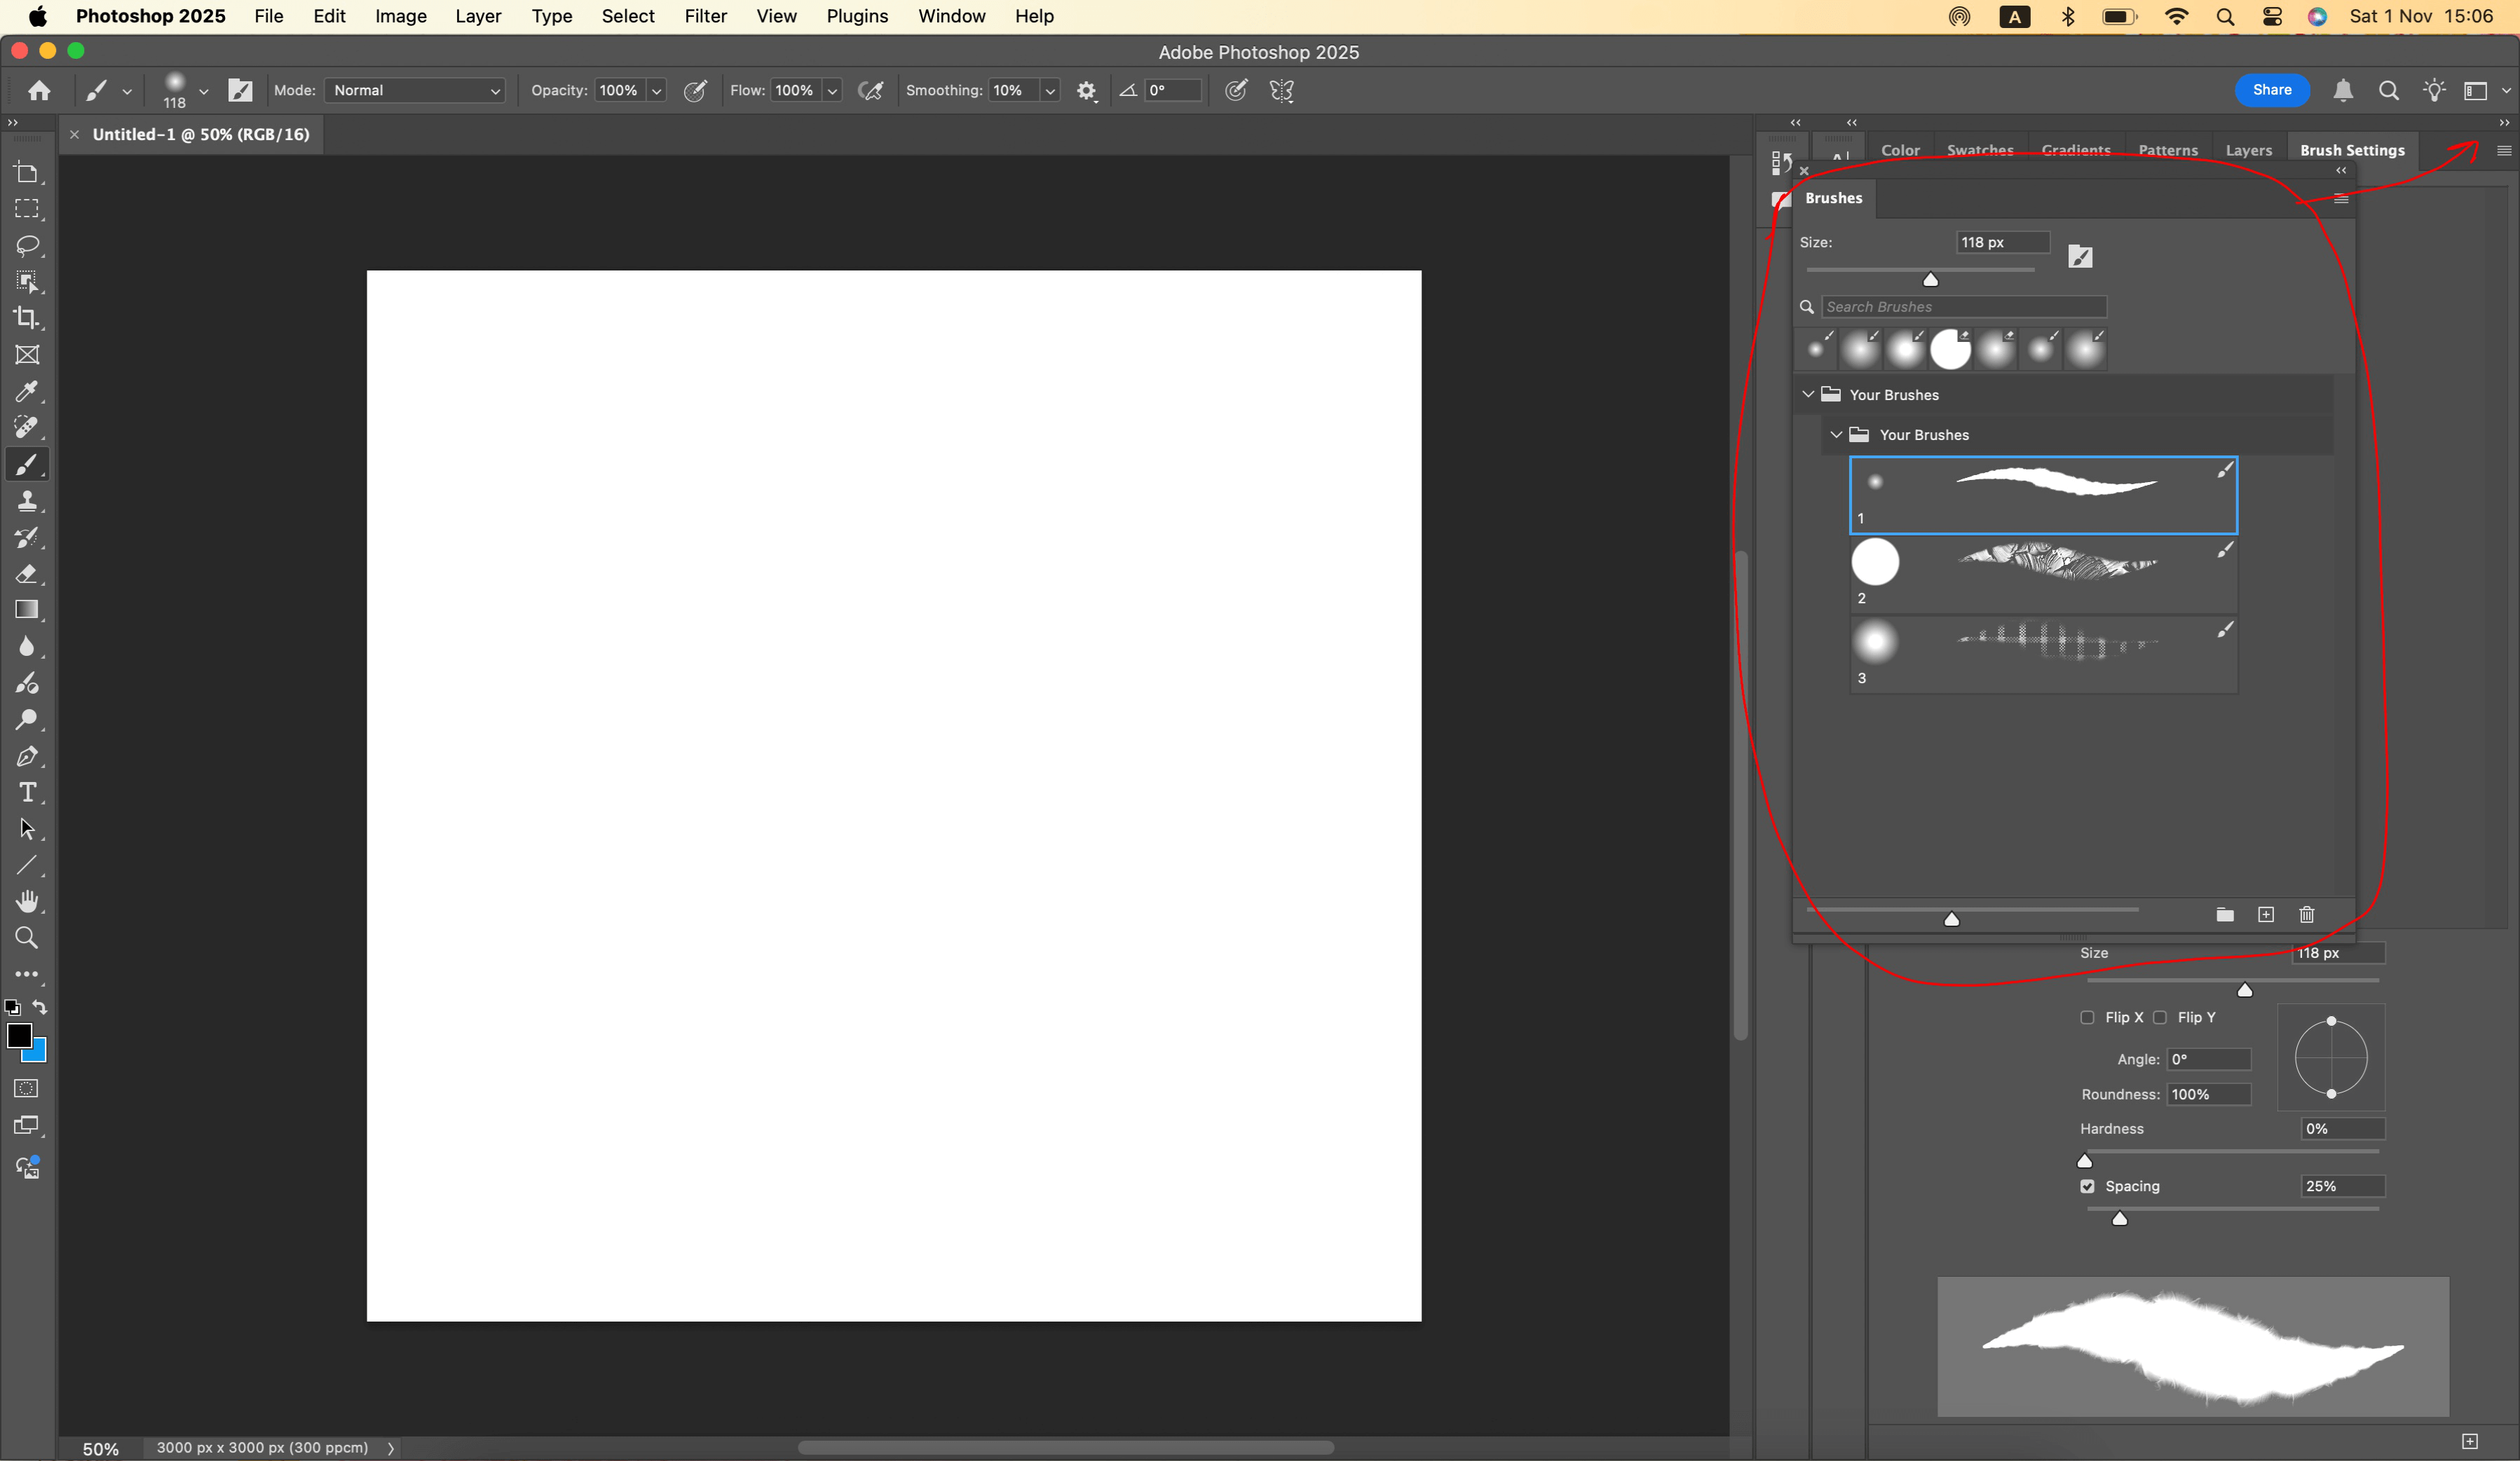Select the Crop tool

tap(27, 318)
